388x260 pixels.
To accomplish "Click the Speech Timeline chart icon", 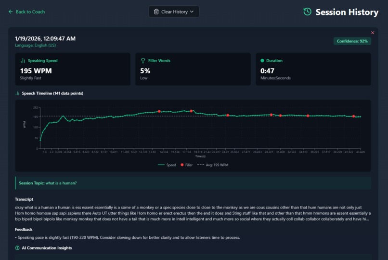I will point(17,93).
